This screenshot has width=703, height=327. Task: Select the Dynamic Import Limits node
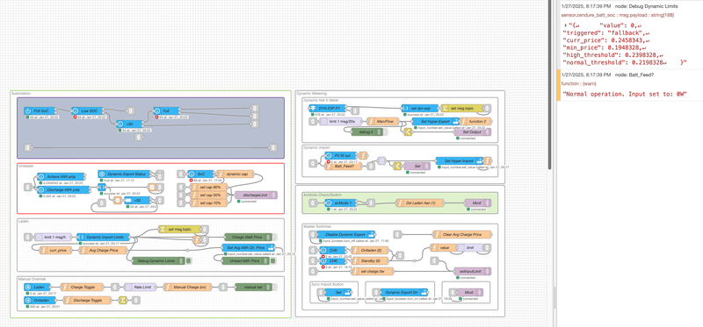point(103,237)
